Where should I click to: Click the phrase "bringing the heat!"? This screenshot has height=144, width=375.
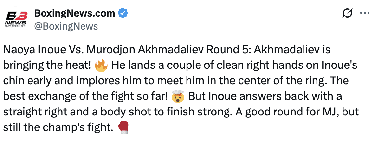pos(47,66)
